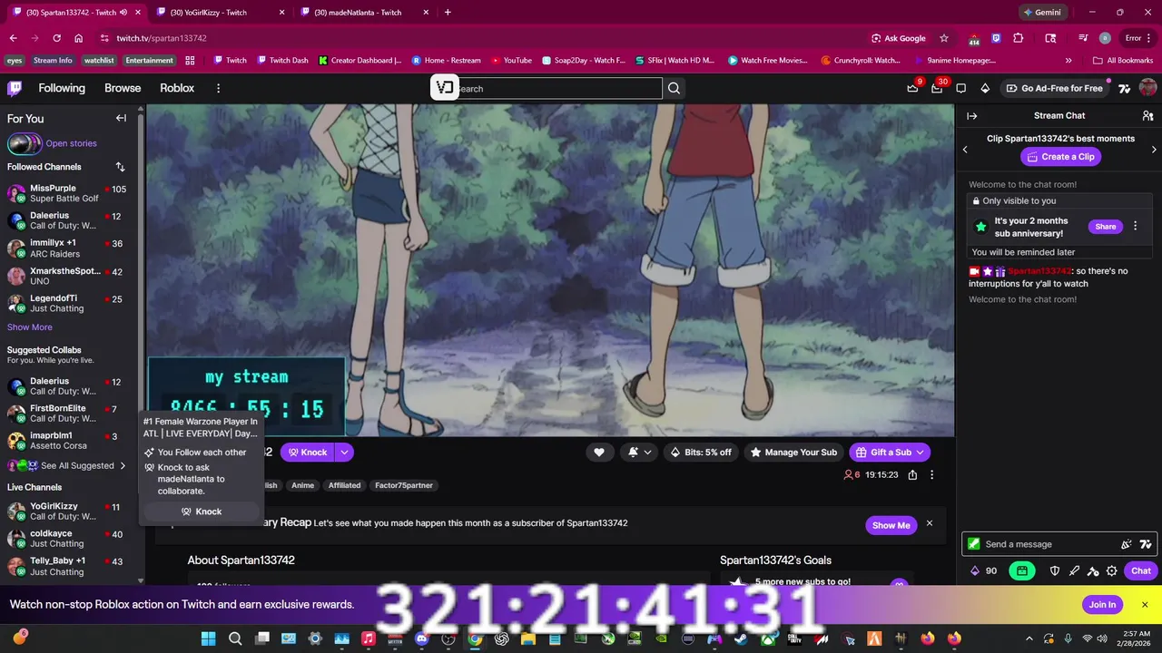
Task: Click Manage Your Sub button
Action: (793, 452)
